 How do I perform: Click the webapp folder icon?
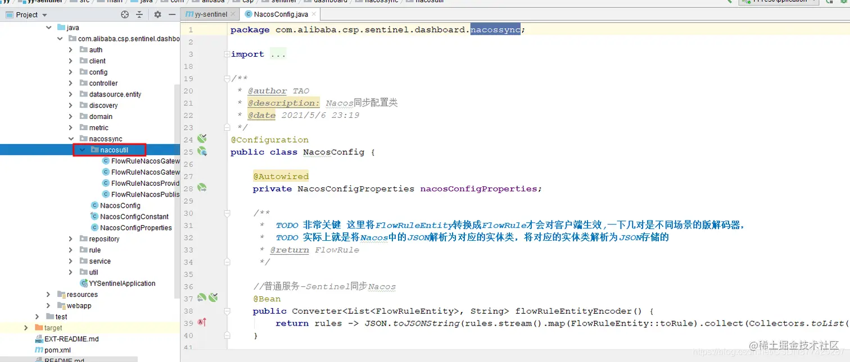click(x=61, y=306)
